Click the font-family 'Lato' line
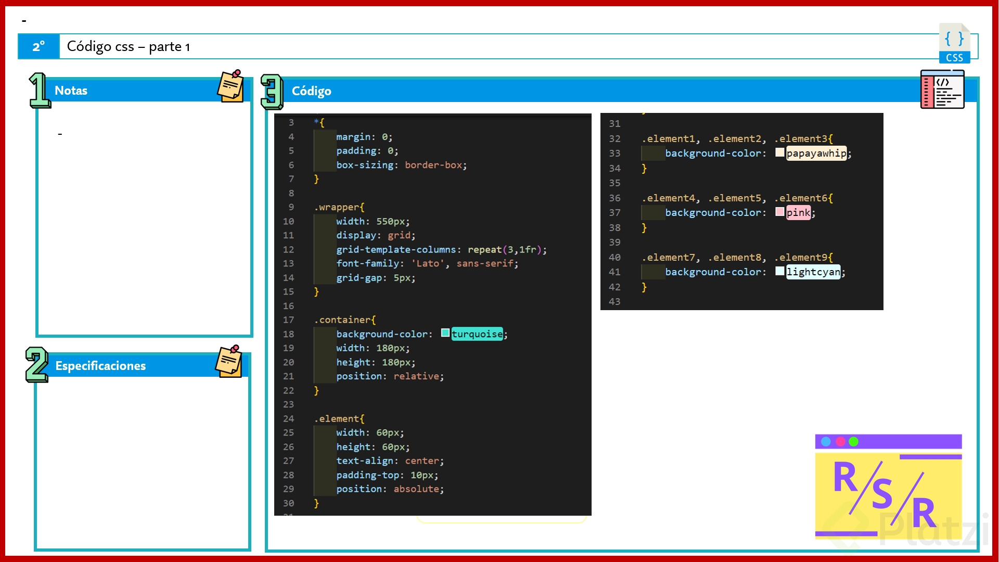This screenshot has width=999, height=562. tap(427, 263)
